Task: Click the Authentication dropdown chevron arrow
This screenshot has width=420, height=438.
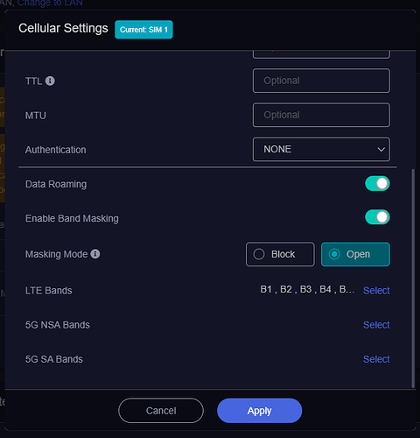Action: pos(381,150)
